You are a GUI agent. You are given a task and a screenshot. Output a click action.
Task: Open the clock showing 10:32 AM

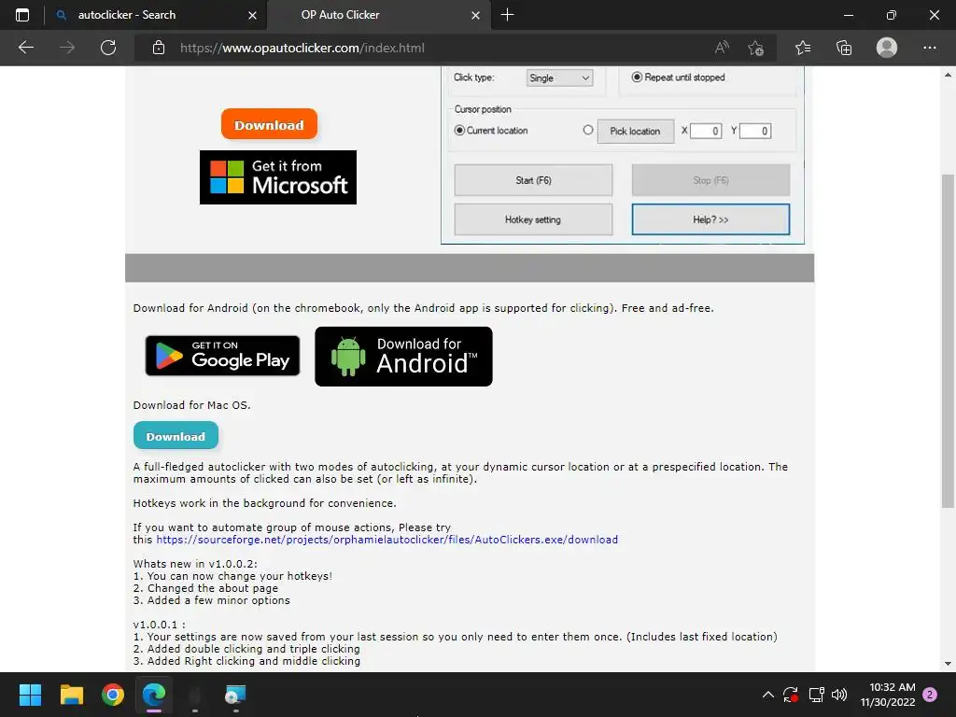point(888,695)
